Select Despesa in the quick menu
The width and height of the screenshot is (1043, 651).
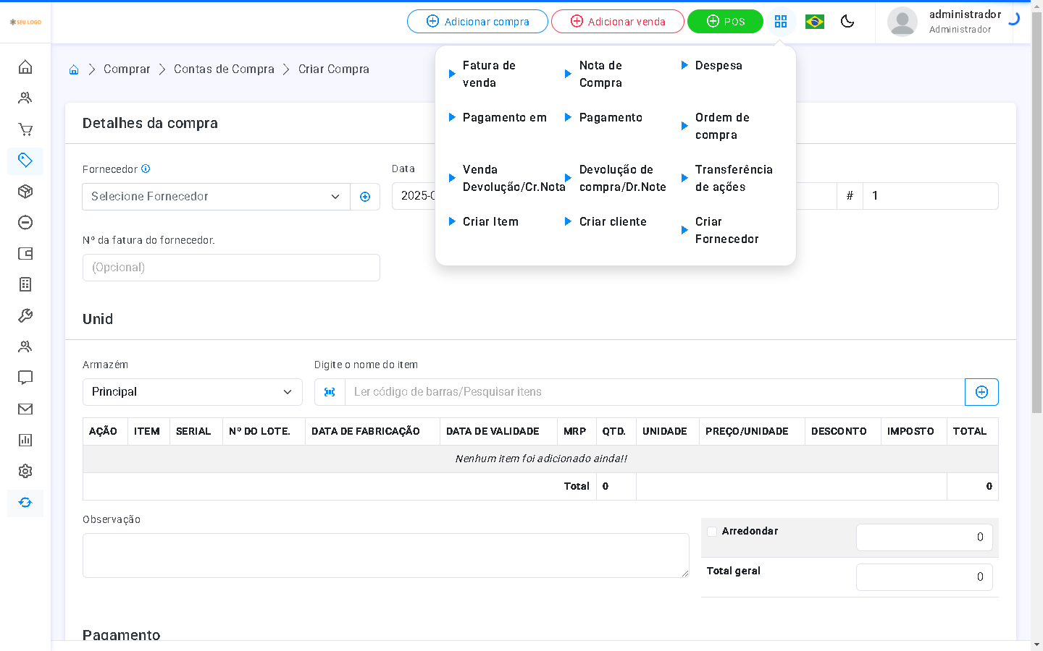[718, 66]
